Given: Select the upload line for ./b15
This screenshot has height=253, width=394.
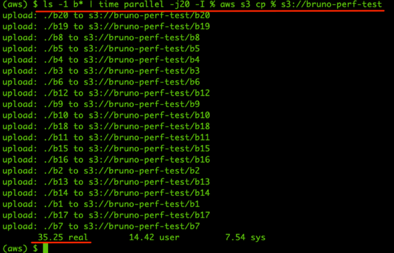Looking at the screenshot, I should coord(106,148).
